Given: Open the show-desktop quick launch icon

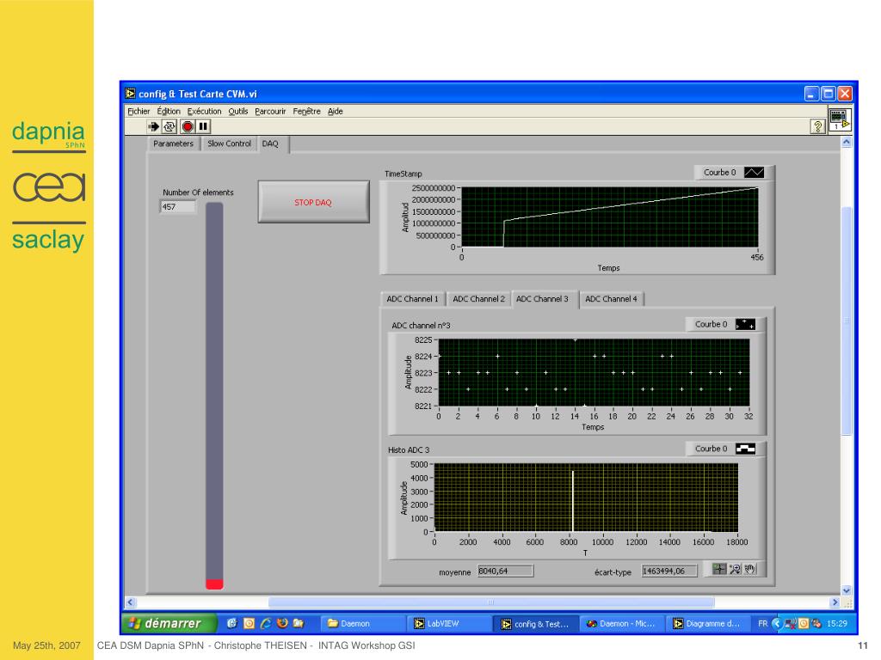Looking at the screenshot, I should (232, 623).
